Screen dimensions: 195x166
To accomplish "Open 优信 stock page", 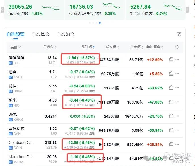I will [12, 86].
